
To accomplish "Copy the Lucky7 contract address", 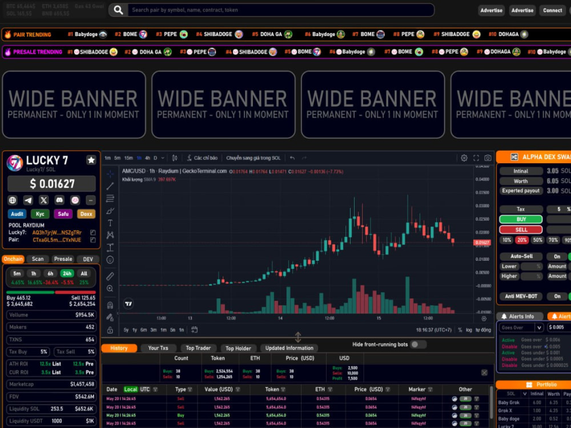I will click(x=93, y=233).
